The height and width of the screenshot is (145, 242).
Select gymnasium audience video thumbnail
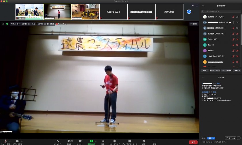tap(85, 12)
